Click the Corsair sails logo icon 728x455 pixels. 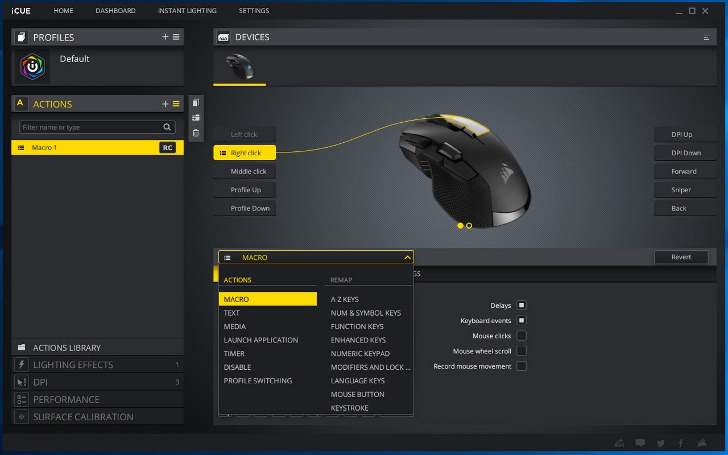701,444
